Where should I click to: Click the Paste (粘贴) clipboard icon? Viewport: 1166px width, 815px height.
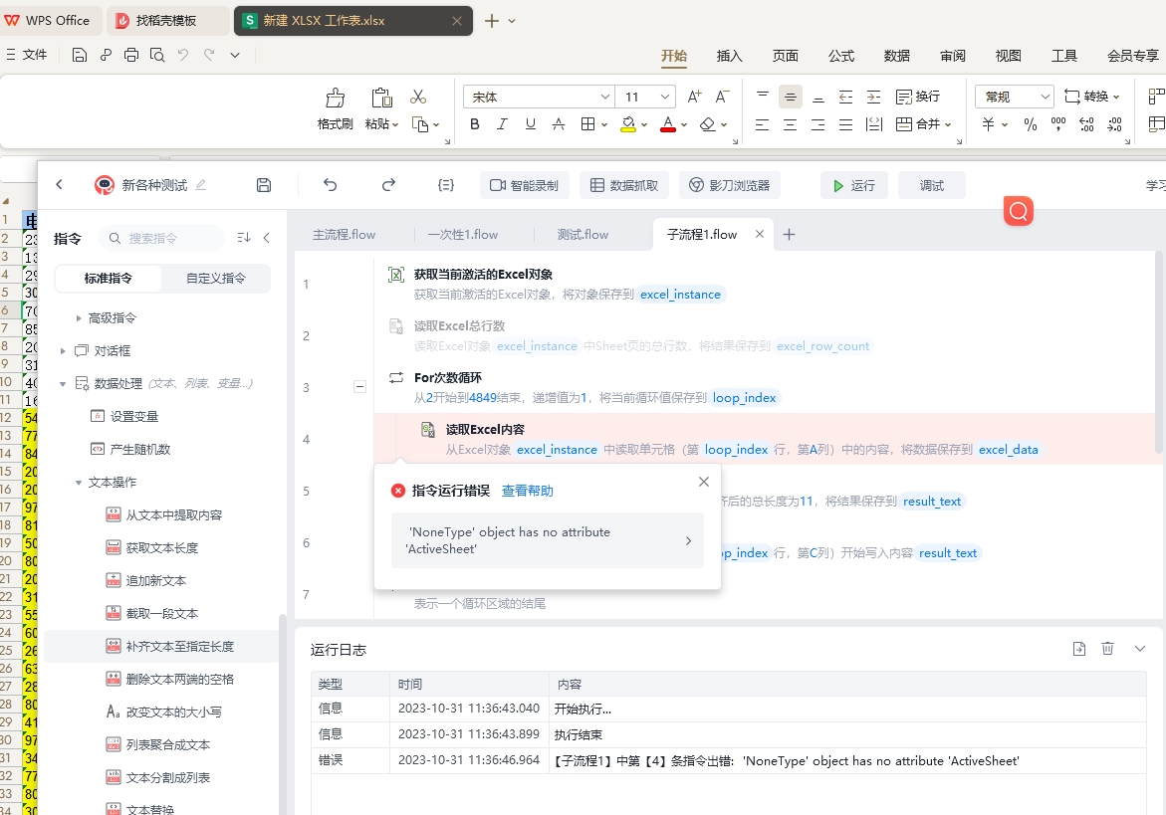pyautogui.click(x=381, y=98)
